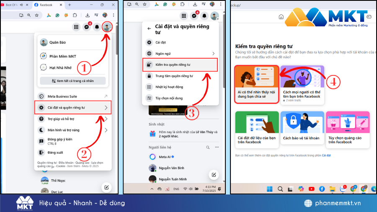Open extensions puzzle icon in left browser toolbar

tap(75, 15)
